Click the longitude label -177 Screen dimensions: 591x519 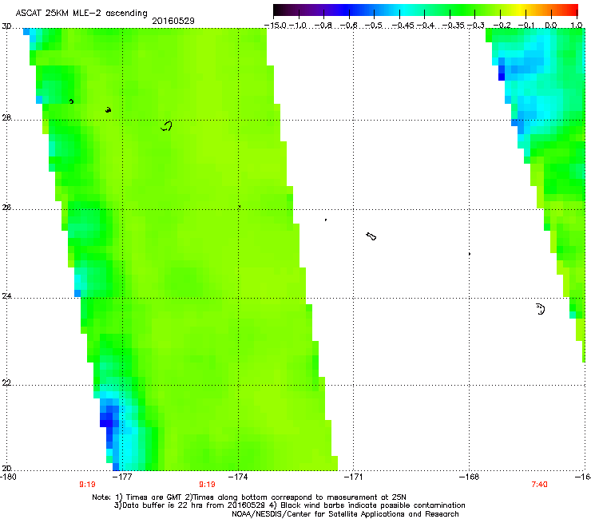pos(124,477)
